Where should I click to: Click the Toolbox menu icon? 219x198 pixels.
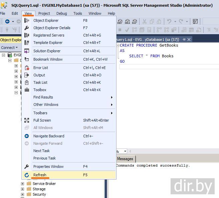26,90
